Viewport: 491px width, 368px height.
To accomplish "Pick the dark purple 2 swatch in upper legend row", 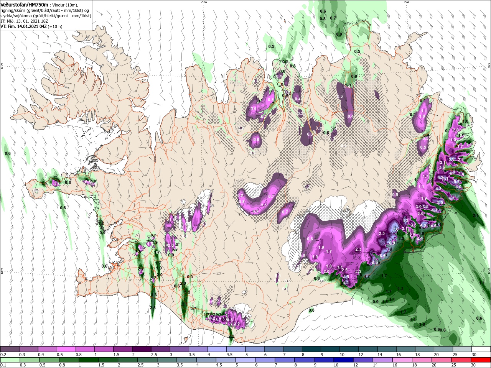I will (142, 349).
